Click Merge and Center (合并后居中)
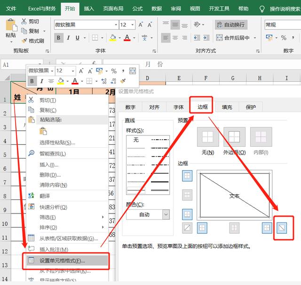Screen dimensions: 301x285 point(233,38)
